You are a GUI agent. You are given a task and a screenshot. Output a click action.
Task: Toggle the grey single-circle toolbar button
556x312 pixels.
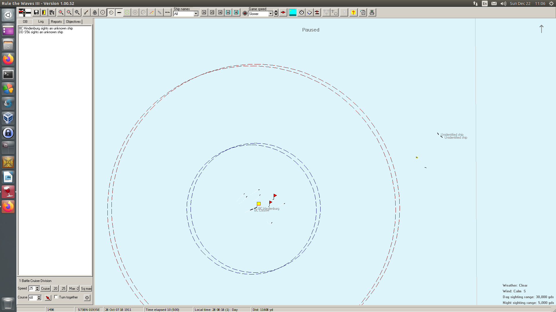[143, 12]
